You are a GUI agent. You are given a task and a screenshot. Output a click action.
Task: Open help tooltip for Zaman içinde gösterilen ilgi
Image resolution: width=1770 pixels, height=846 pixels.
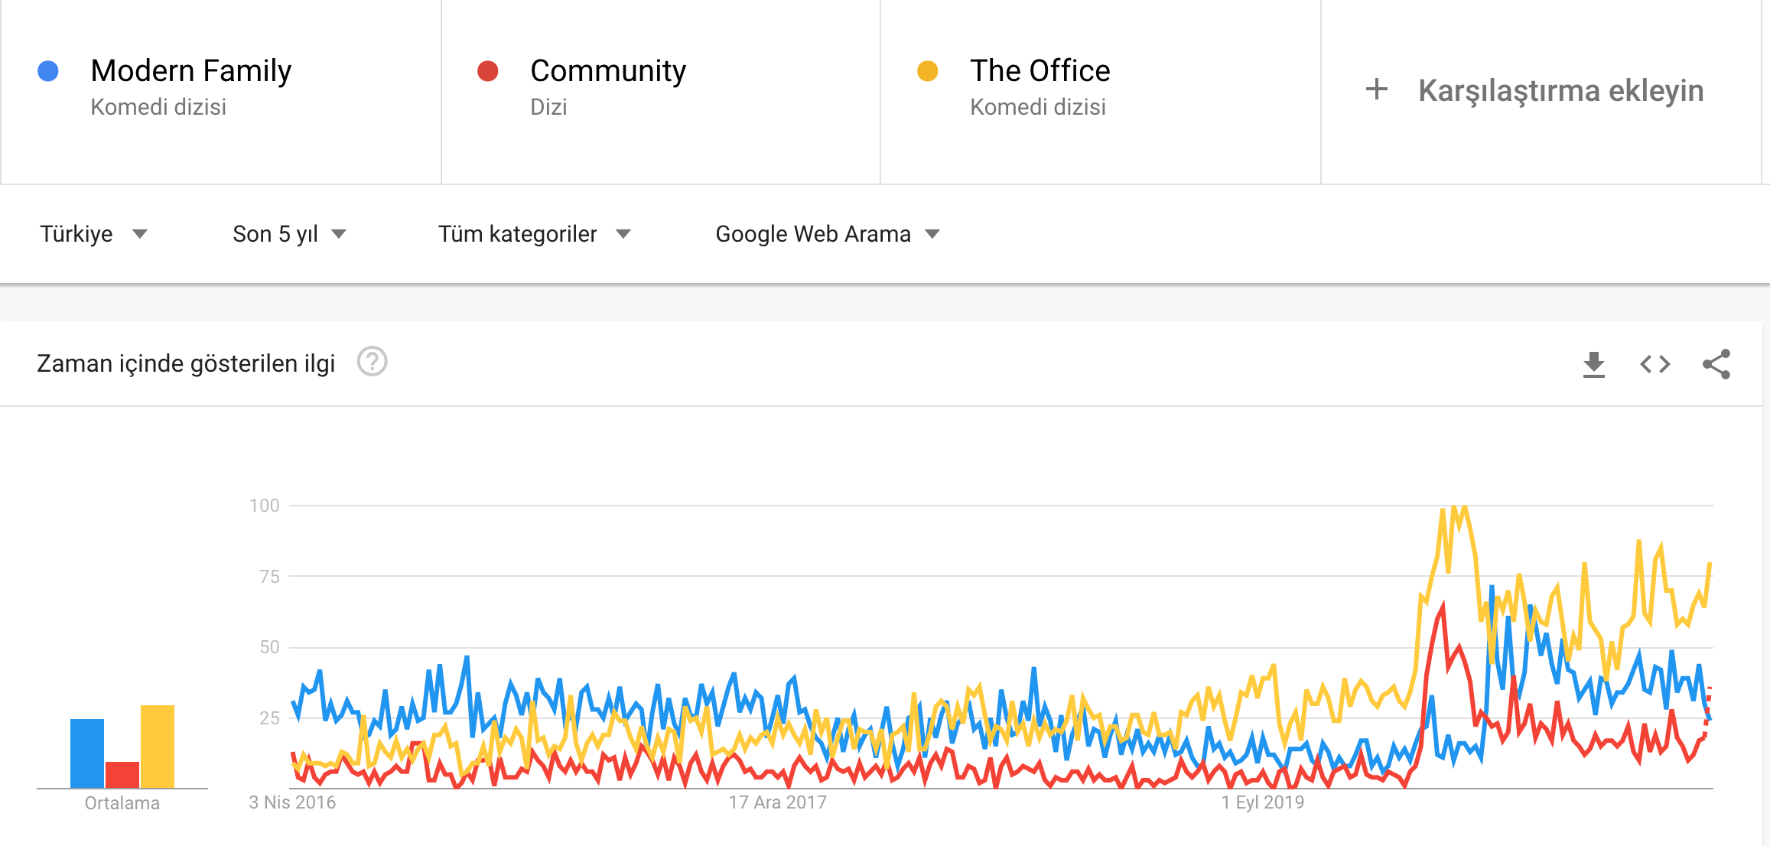click(x=373, y=362)
